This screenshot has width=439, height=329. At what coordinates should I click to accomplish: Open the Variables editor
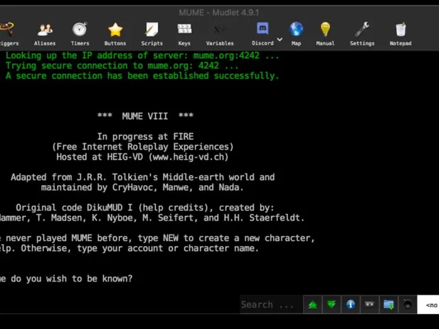coord(219,34)
